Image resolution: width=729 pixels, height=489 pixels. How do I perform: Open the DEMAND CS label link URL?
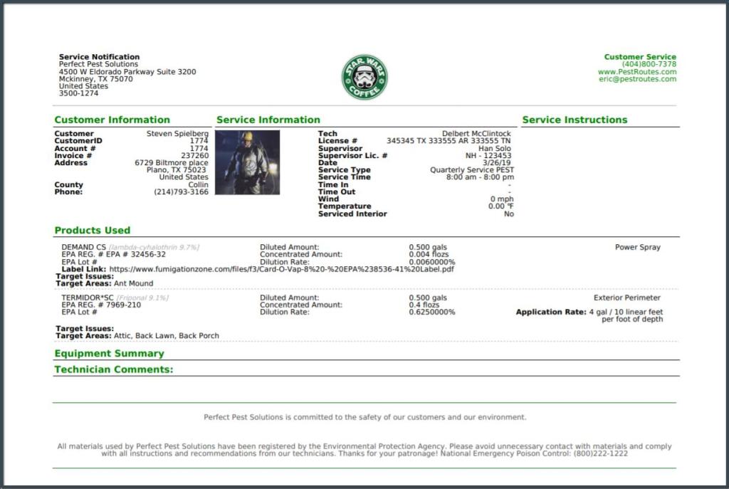[x=281, y=269]
